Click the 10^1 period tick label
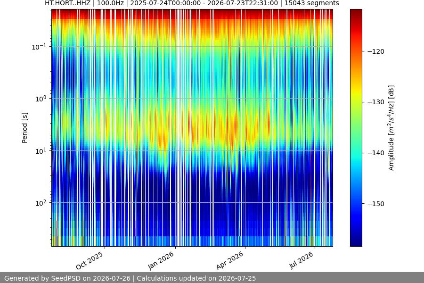Image resolution: width=424 pixels, height=283 pixels. [x=41, y=151]
